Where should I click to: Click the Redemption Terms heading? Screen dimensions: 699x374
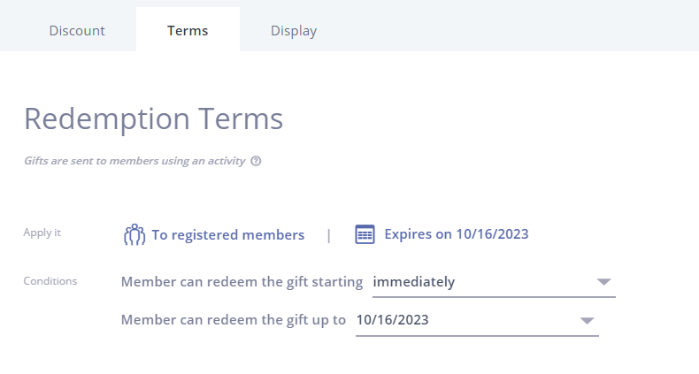(x=153, y=118)
